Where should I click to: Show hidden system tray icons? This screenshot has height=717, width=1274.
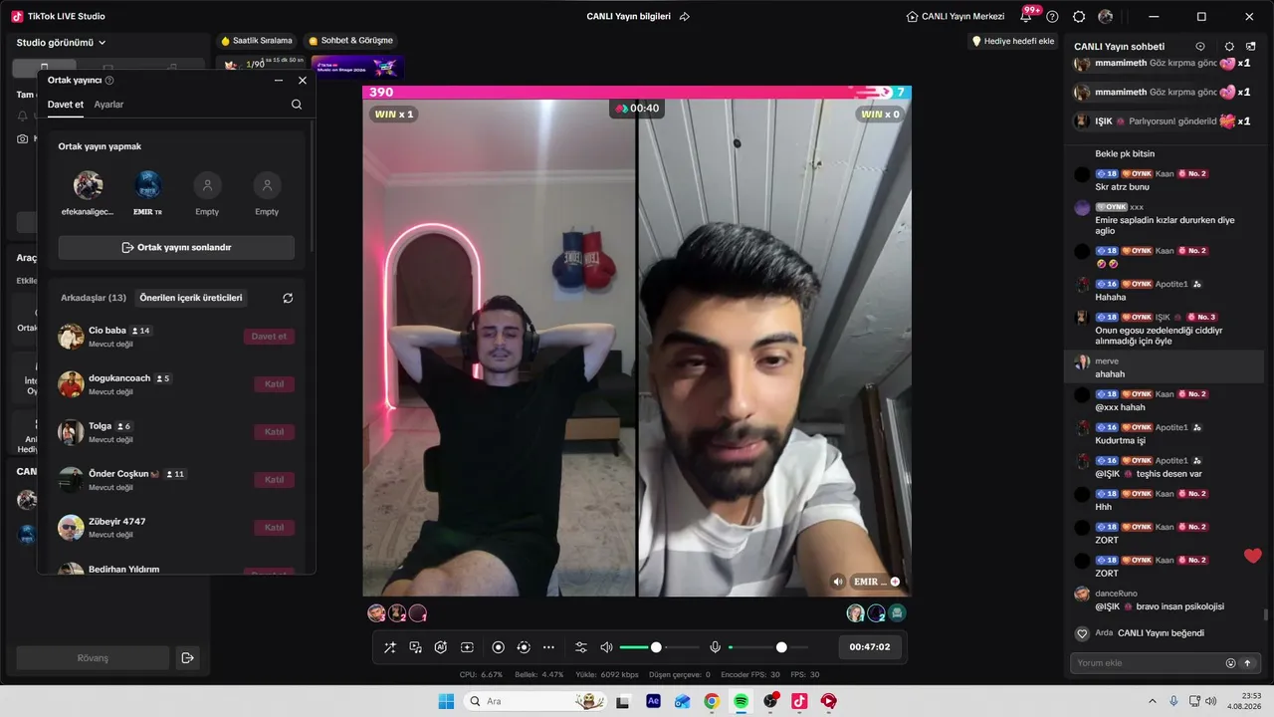pos(1153,701)
